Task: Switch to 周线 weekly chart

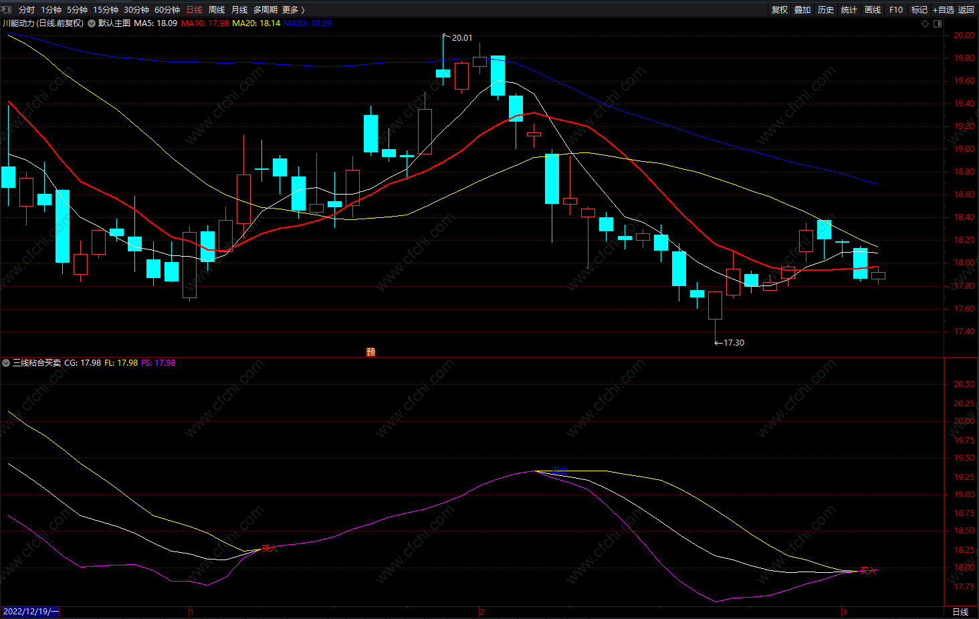Action: click(x=217, y=10)
